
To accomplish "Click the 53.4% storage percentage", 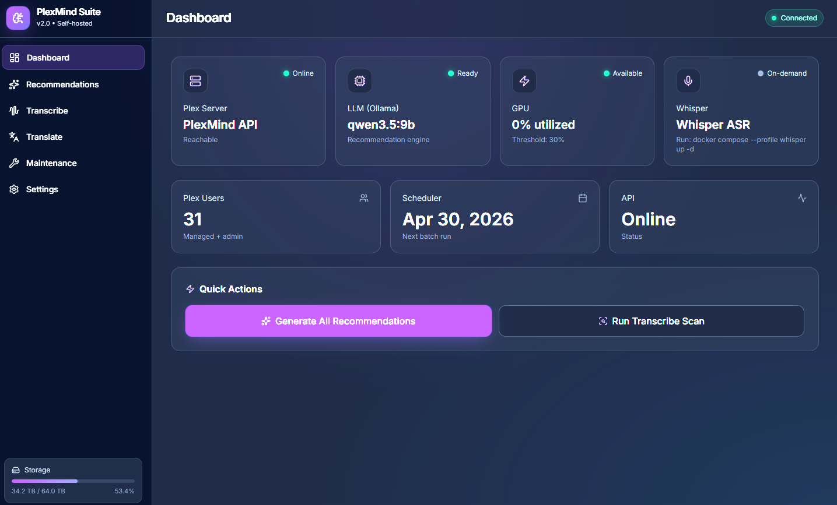I will point(125,491).
